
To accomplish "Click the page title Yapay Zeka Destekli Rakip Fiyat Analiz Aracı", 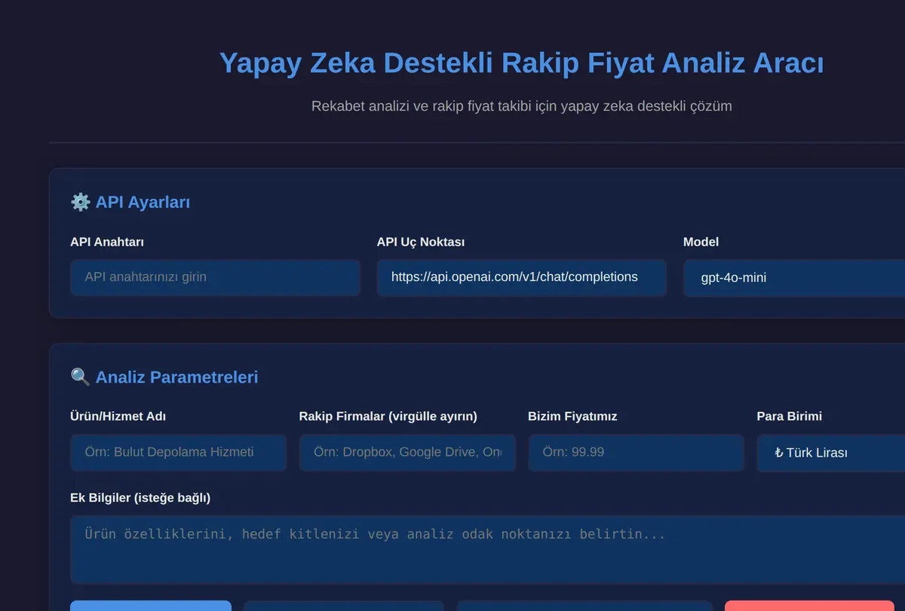I will click(522, 63).
